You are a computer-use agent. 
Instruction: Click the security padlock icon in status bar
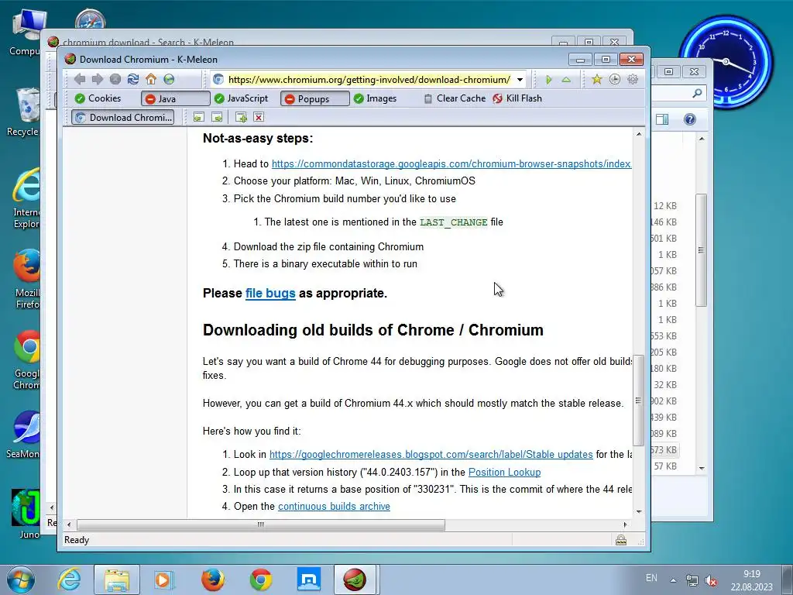(x=621, y=540)
